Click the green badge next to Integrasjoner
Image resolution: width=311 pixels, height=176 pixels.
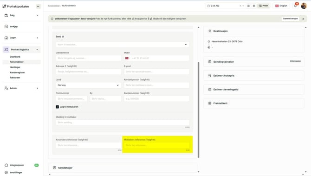37,165
